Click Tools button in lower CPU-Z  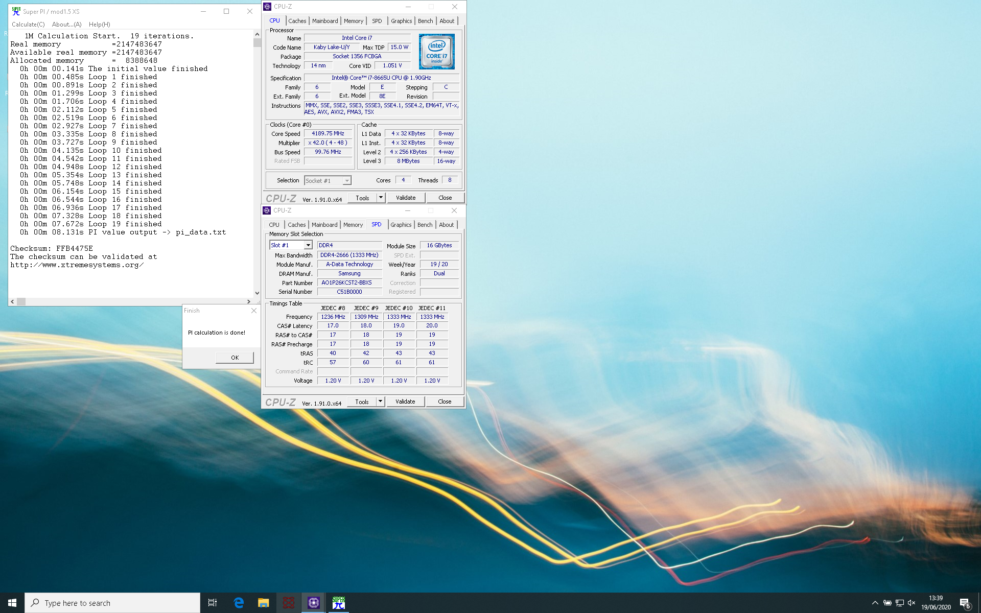coord(362,402)
